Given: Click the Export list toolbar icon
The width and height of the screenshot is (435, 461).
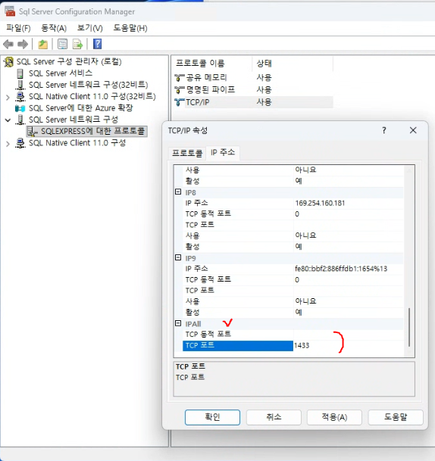Looking at the screenshot, I should point(78,44).
